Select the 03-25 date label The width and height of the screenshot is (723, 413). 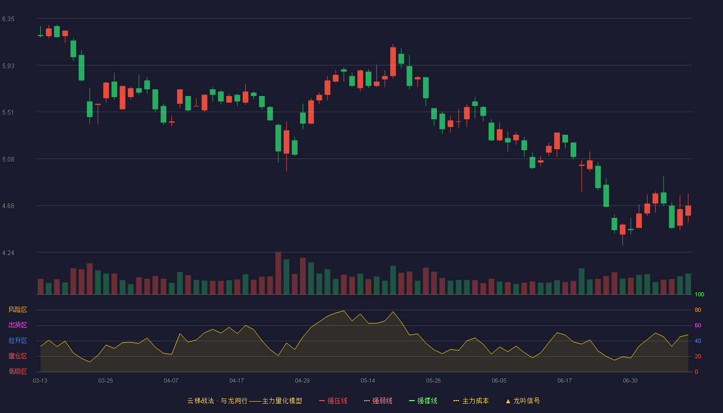tap(105, 380)
